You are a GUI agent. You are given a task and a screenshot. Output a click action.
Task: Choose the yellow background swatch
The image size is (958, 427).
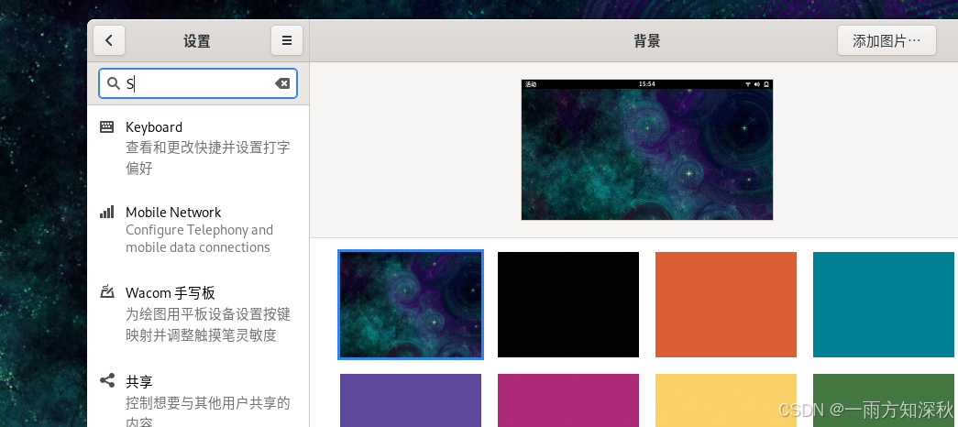pyautogui.click(x=726, y=400)
